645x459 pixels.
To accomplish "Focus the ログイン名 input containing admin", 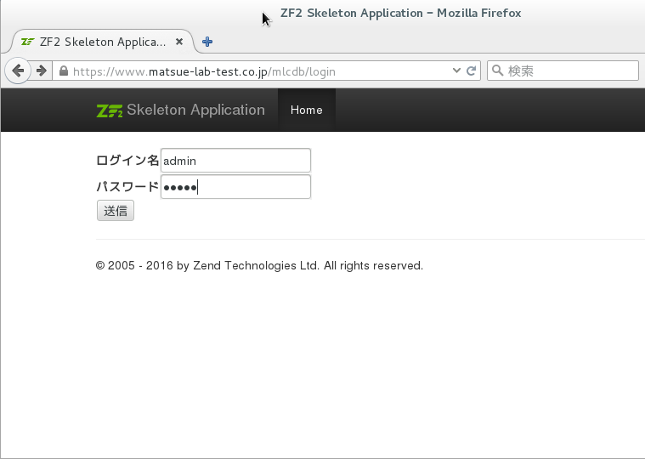I will click(x=235, y=160).
